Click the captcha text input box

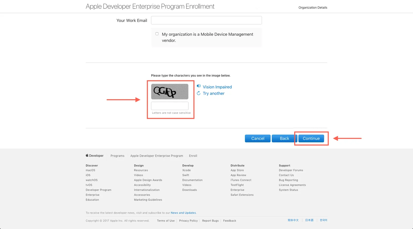click(x=170, y=106)
